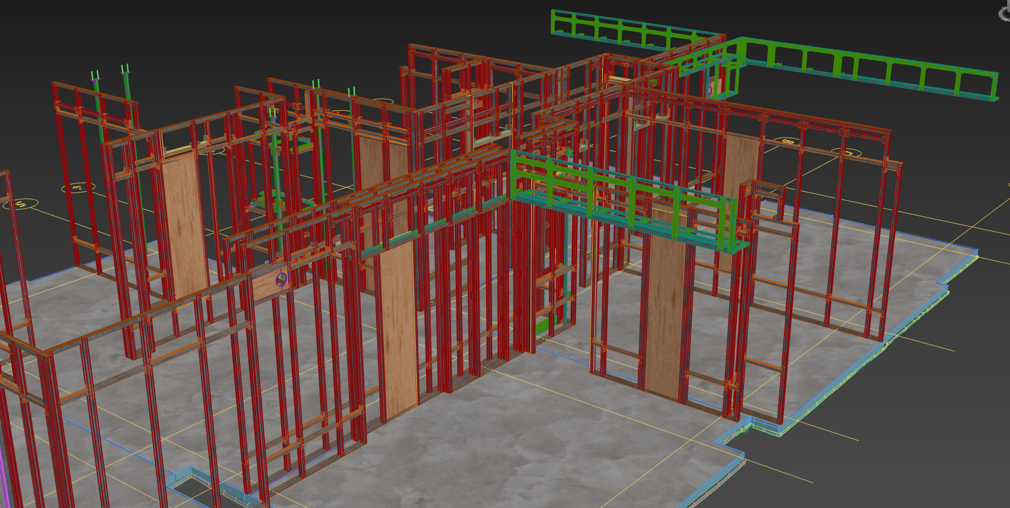Select grid bubble labeled 8
The width and height of the screenshot is (1010, 508).
(787, 141)
